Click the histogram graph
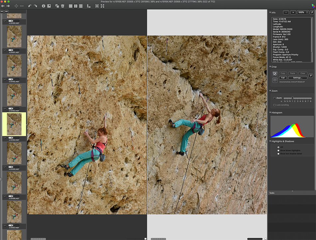 tap(292, 126)
